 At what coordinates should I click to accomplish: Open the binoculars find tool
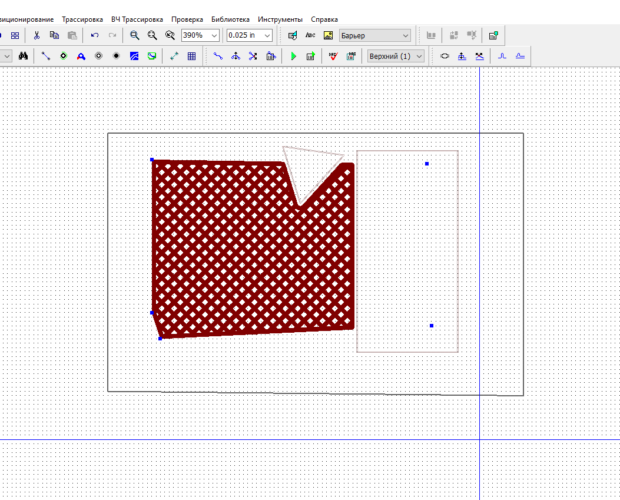point(24,57)
